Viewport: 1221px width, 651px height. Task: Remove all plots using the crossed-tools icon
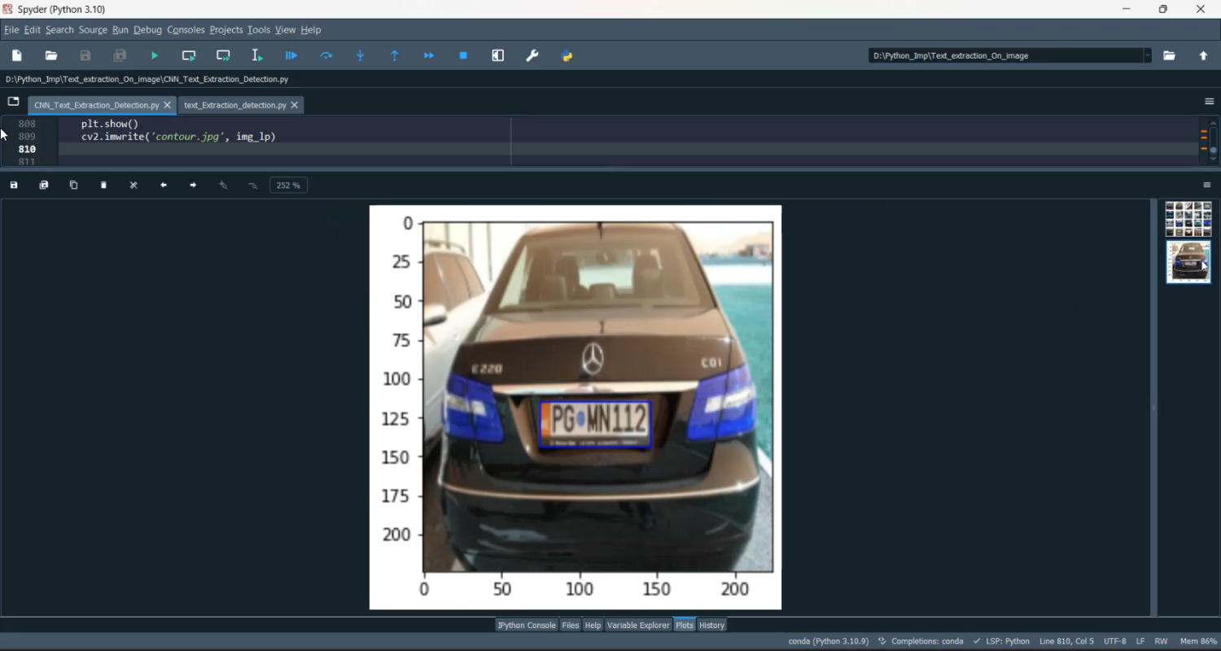[x=133, y=186]
